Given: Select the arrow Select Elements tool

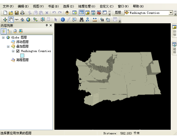Looking at the screenshot, I should [x=56, y=20].
